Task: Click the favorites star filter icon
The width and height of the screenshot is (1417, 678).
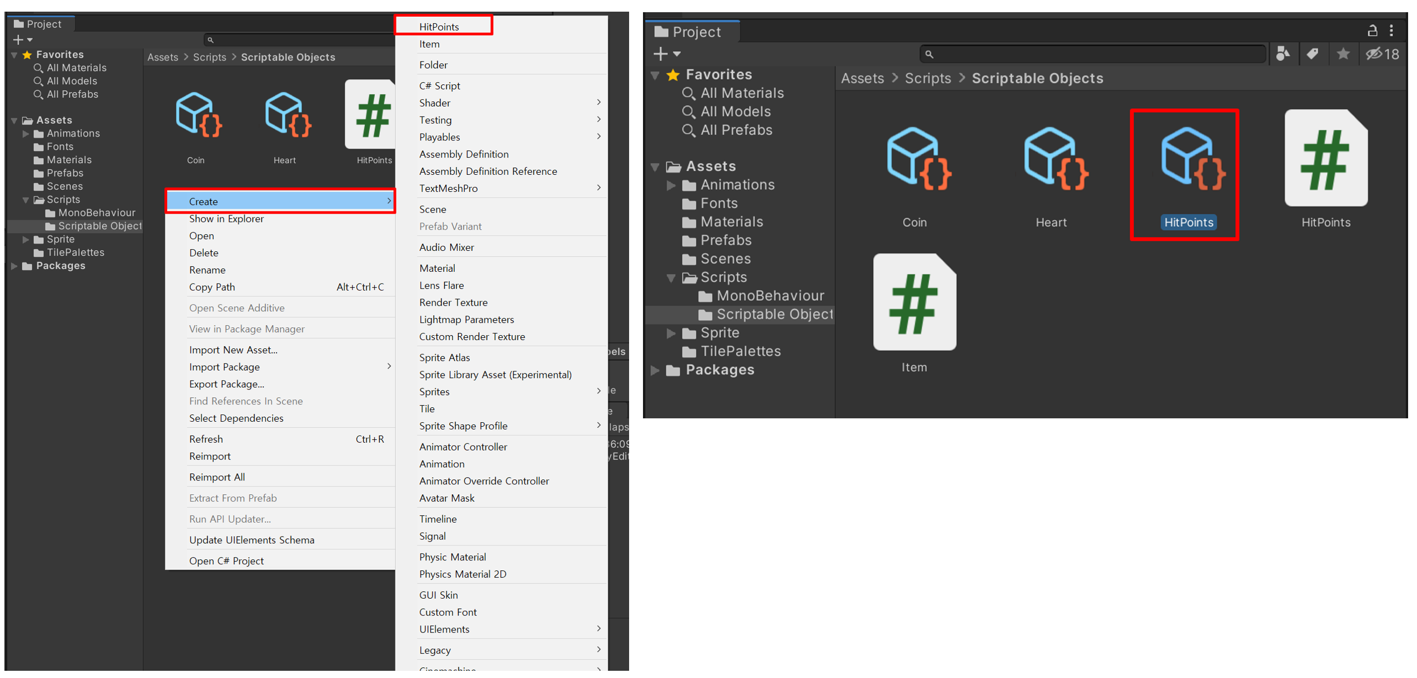Action: (1343, 54)
